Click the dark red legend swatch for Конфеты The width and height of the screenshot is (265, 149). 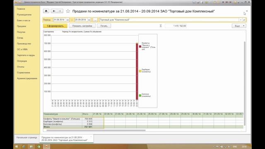[140, 46]
